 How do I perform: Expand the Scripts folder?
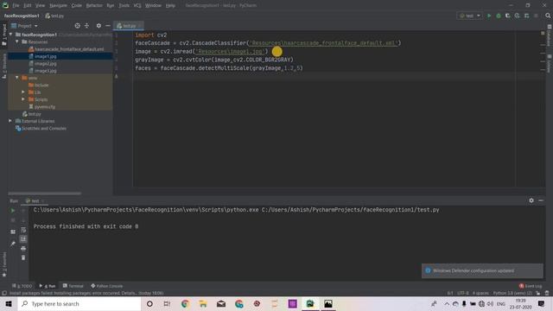(23, 99)
